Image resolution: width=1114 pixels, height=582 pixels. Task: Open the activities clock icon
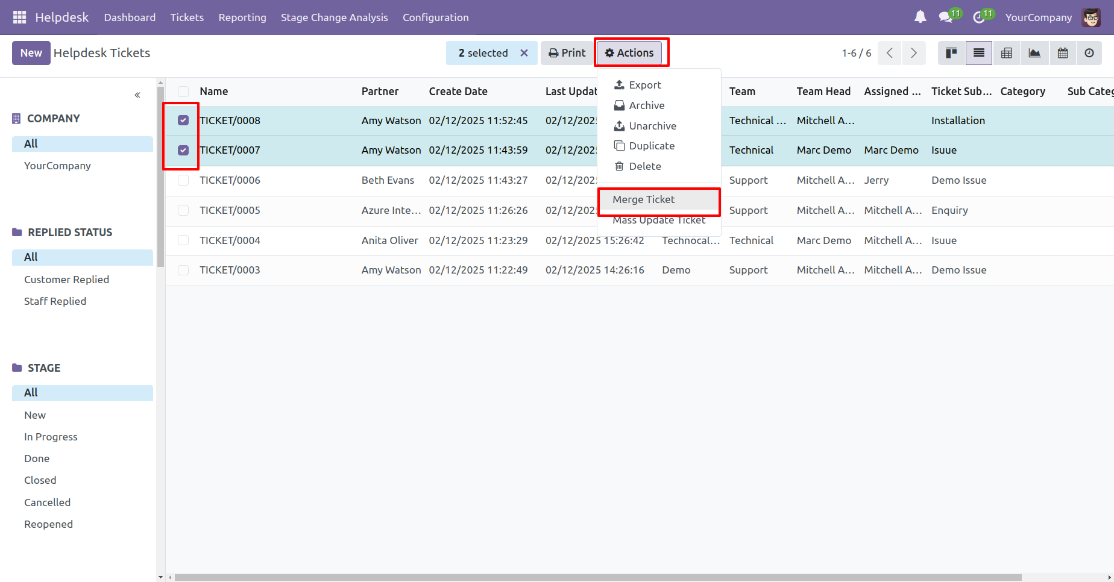[x=979, y=17]
